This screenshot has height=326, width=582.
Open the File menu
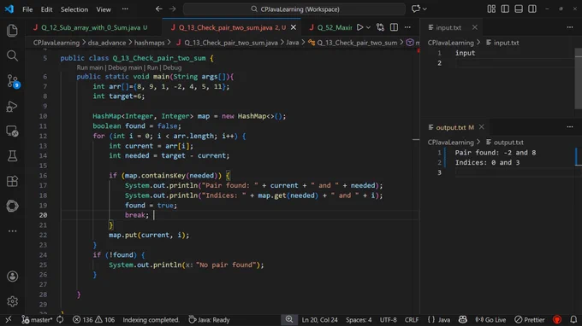tap(27, 9)
